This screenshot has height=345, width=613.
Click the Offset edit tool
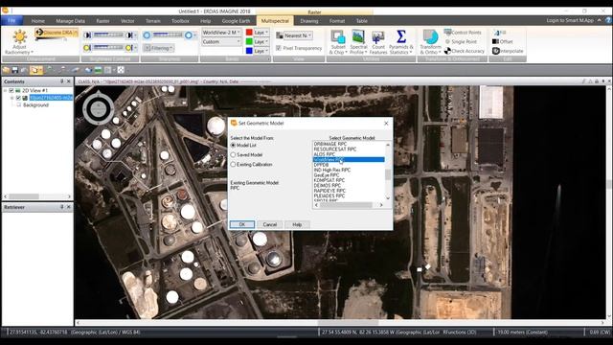click(x=503, y=41)
